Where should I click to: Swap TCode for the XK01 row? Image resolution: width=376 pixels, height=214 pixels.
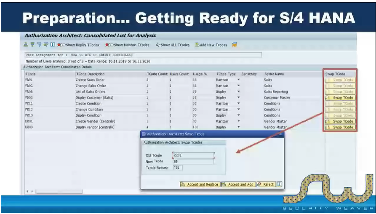(340, 121)
